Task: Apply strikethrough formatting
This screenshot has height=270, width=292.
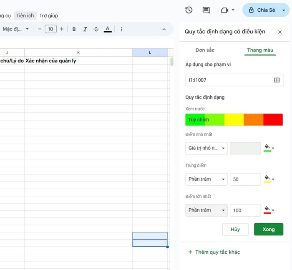Action: pyautogui.click(x=96, y=29)
